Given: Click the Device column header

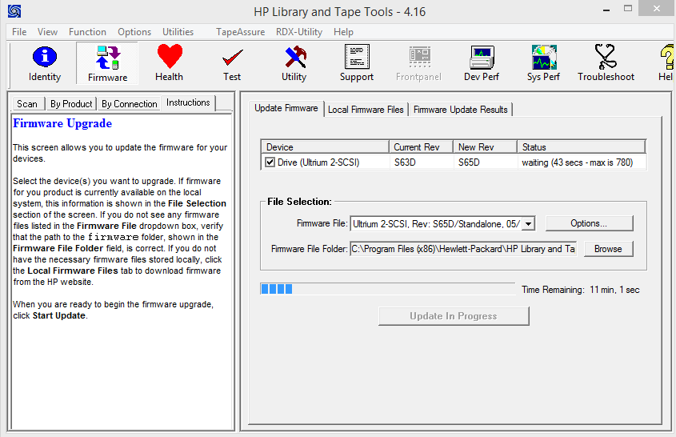Looking at the screenshot, I should [325, 147].
